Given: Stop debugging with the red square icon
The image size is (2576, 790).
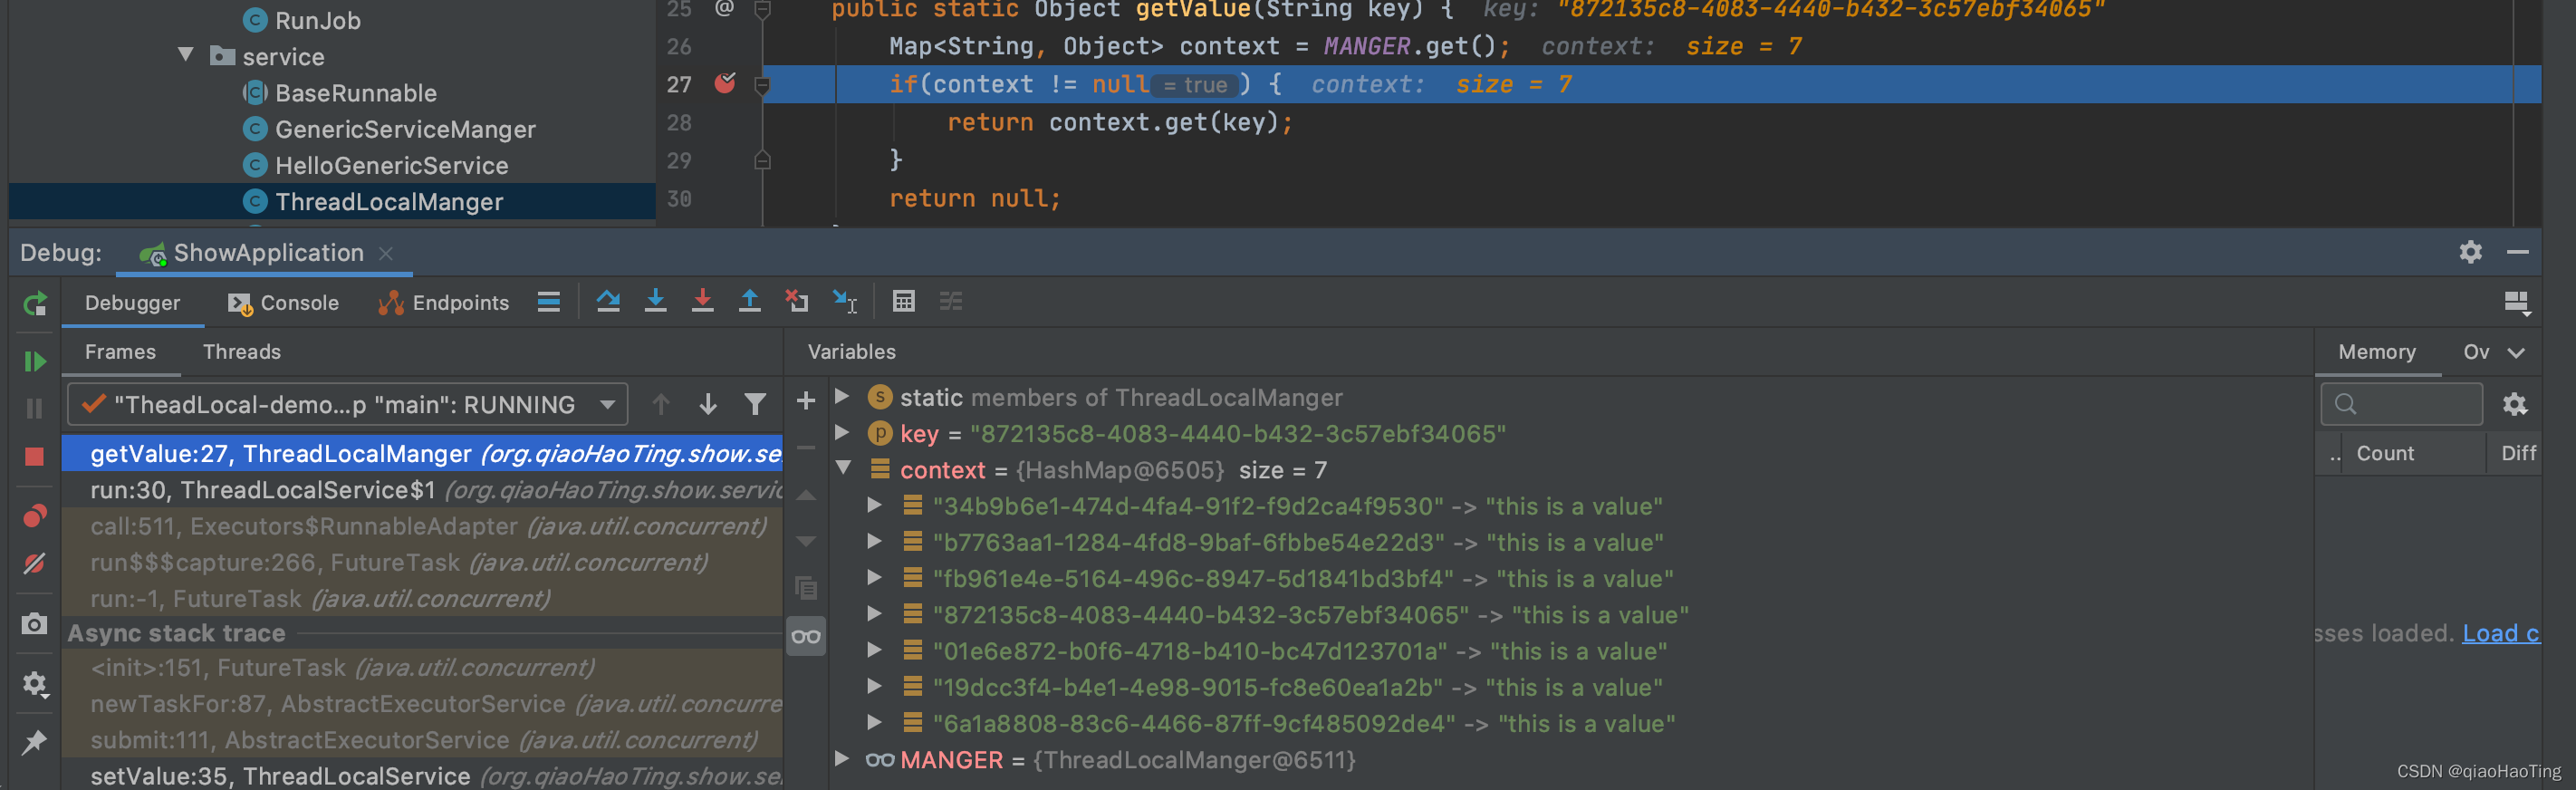Looking at the screenshot, I should click(35, 456).
